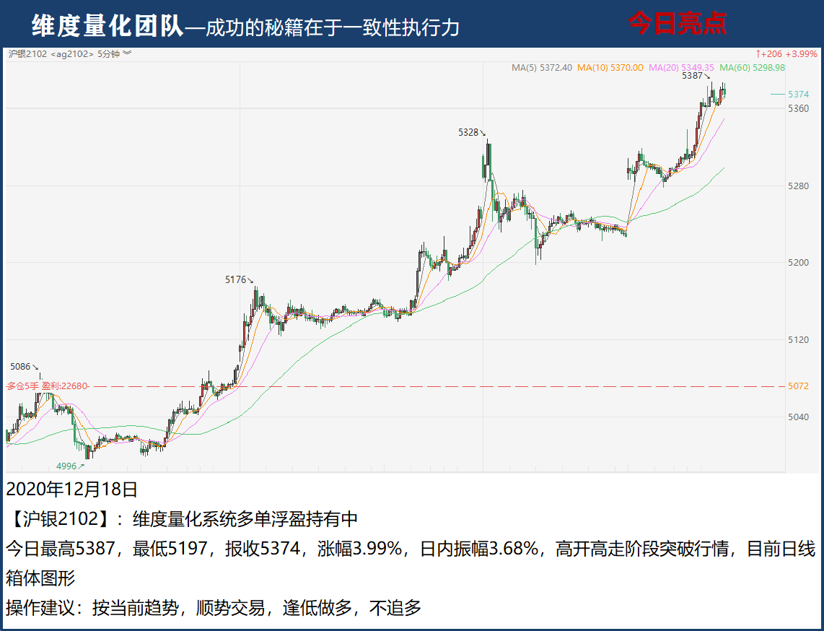Select the green MA(60) indicator label
Image resolution: width=824 pixels, height=631 pixels.
(752, 67)
